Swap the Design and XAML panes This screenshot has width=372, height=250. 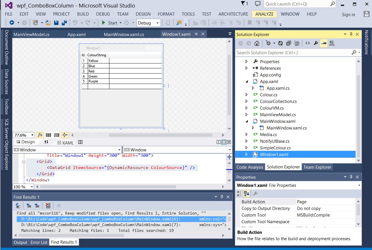coord(46,142)
